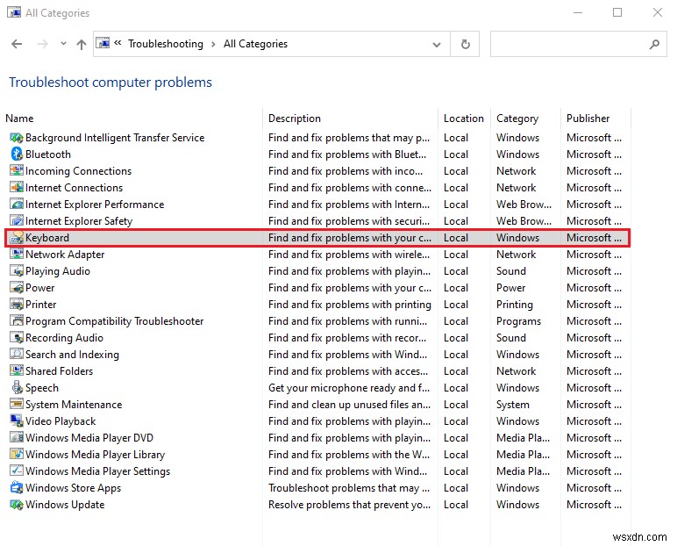Click the 'Printing' category cell
The height and width of the screenshot is (546, 677).
514,305
